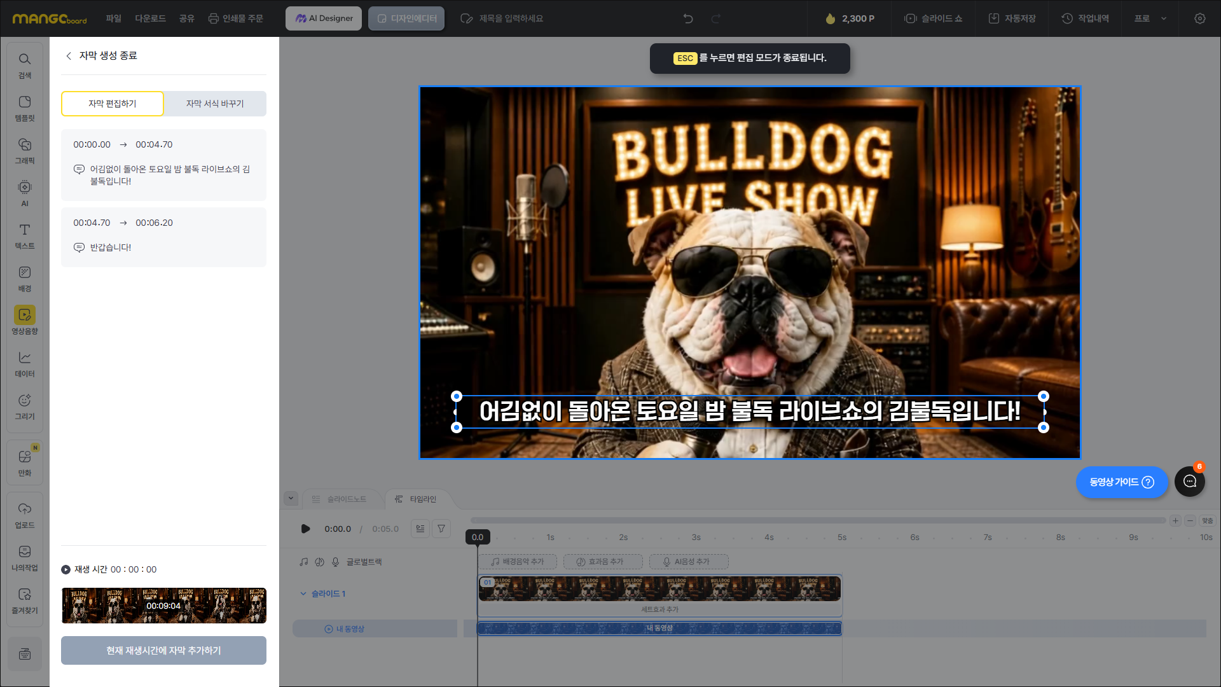Open the 만화 comics panel
1221x687 pixels.
click(25, 463)
